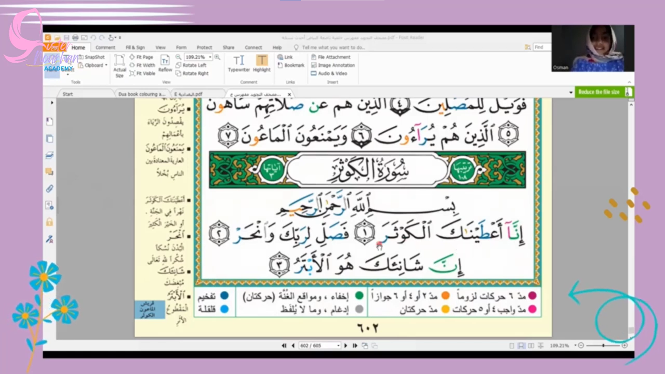Collapse the ribbon using the chevron
This screenshot has height=374, width=665.
629,82
